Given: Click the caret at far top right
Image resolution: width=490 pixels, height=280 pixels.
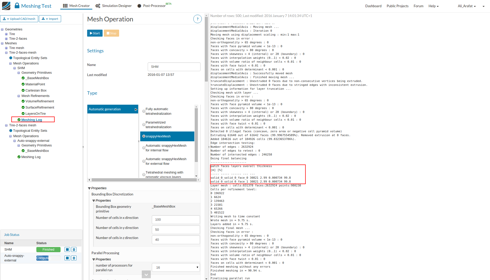Looking at the screenshot, I should coord(483,6).
